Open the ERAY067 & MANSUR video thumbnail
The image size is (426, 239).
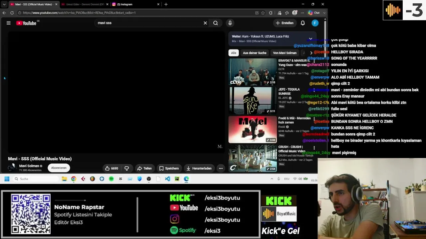(253, 72)
